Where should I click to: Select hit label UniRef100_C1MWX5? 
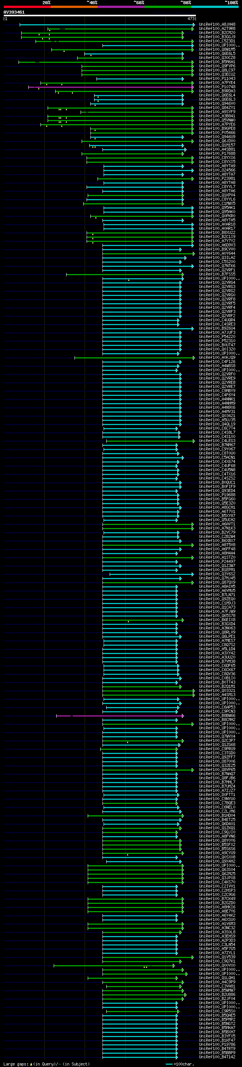tap(217, 203)
